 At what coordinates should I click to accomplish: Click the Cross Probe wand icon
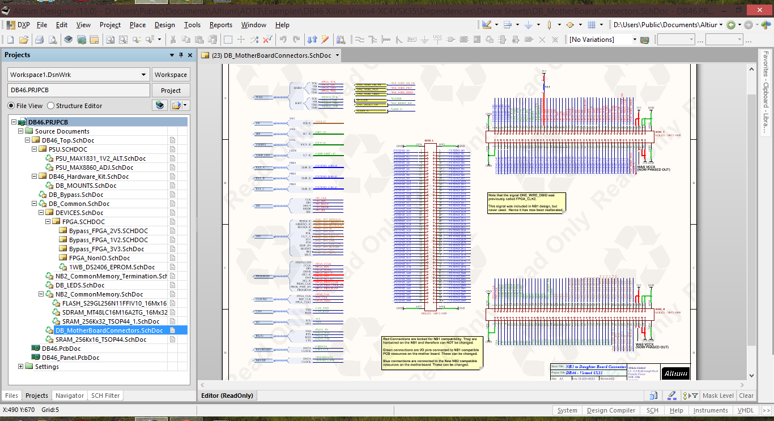(325, 40)
